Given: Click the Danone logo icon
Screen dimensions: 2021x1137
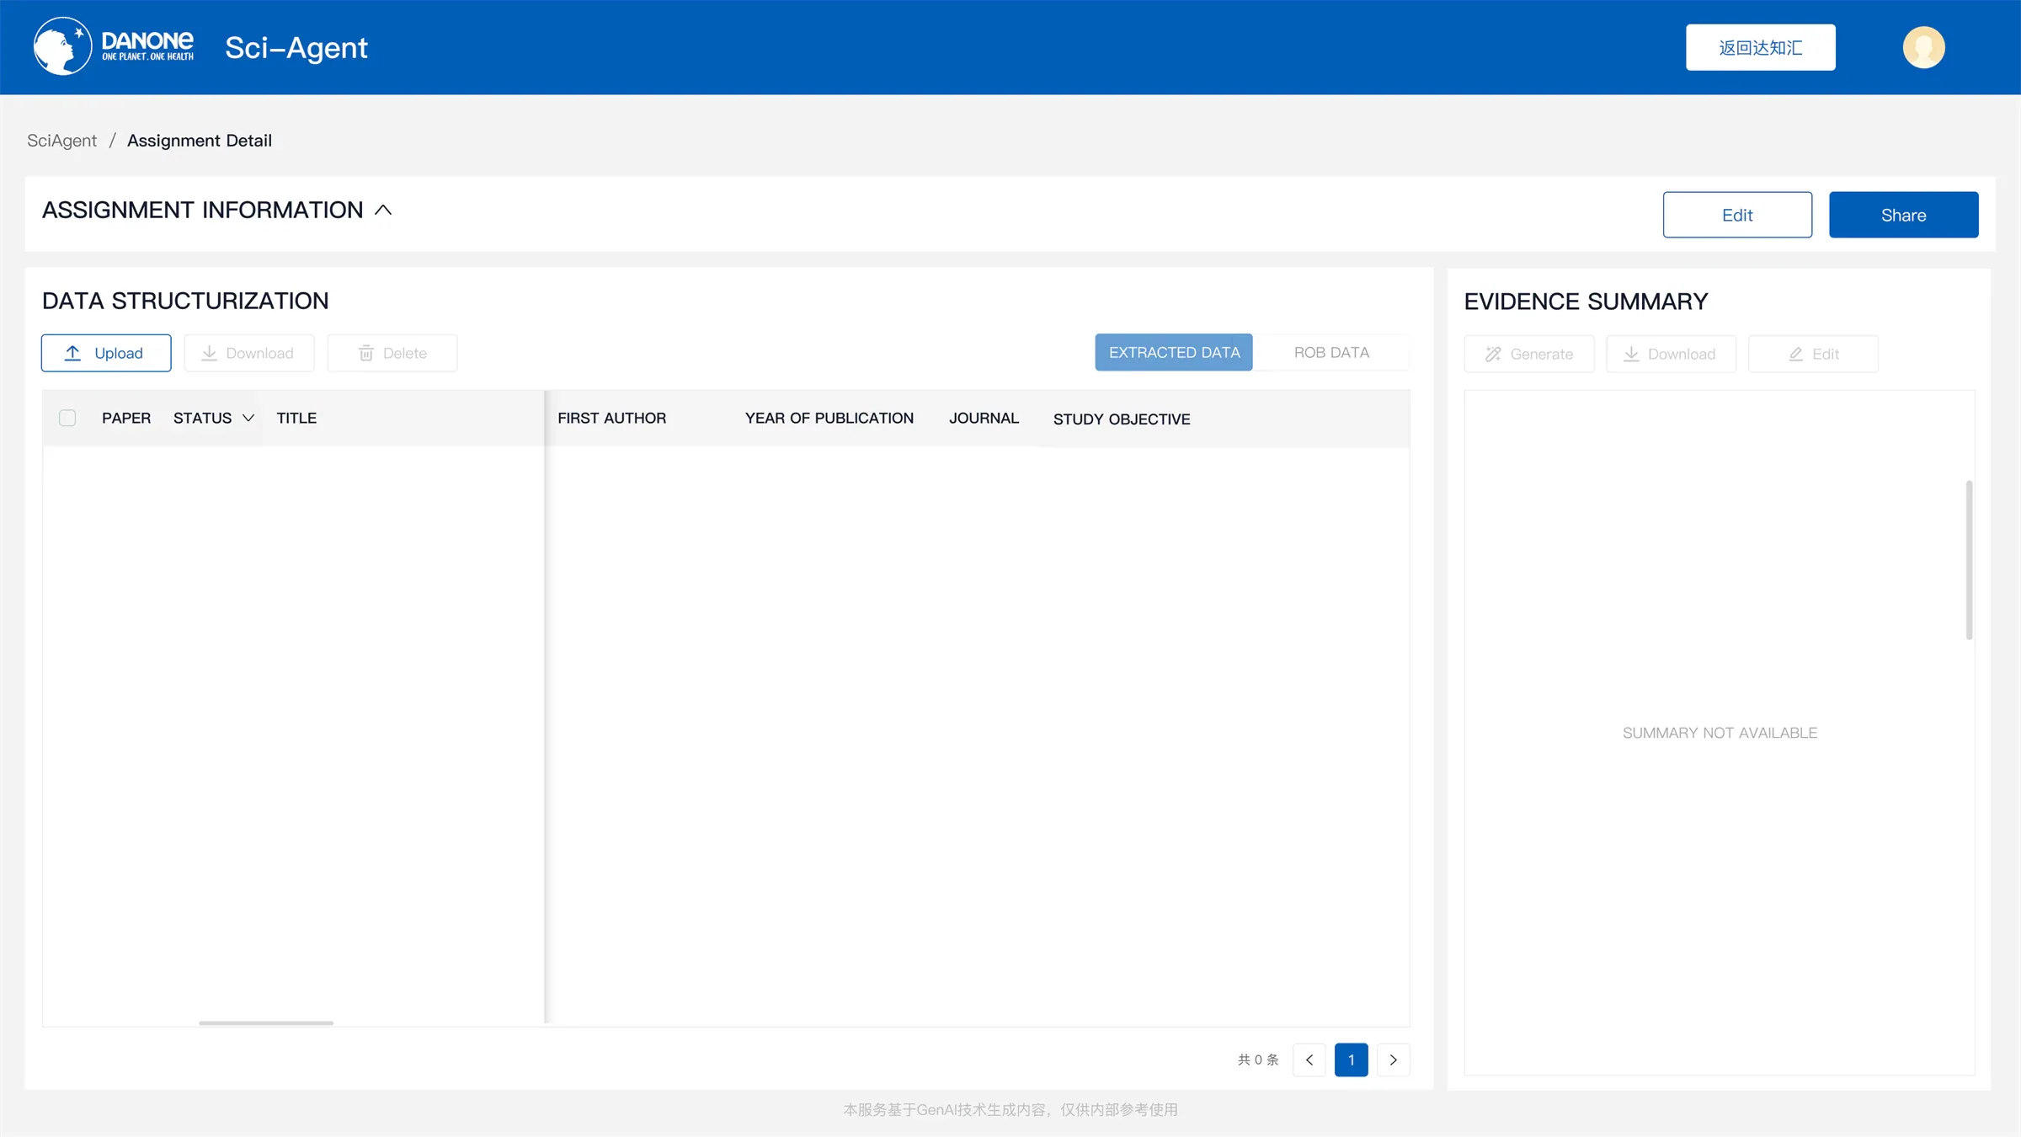Looking at the screenshot, I should [62, 46].
